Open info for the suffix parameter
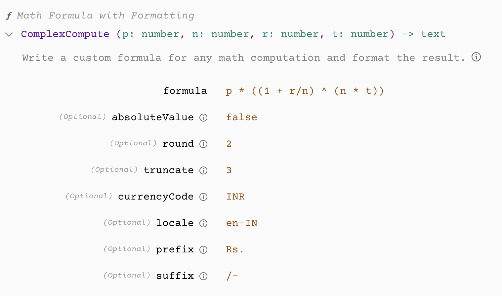Screen dimensions: 502x296 204,276
